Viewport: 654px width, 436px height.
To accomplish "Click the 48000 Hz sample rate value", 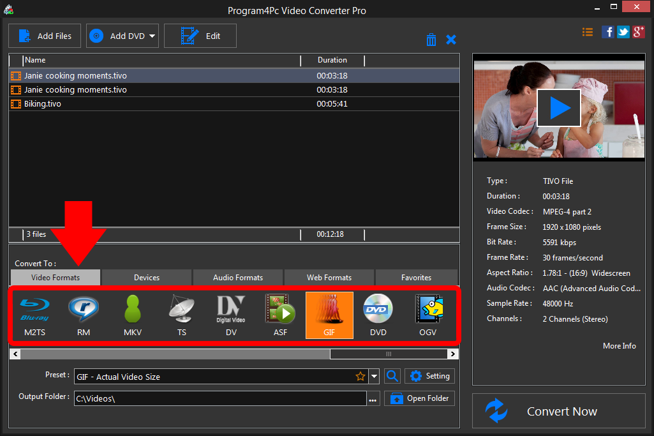I will [x=558, y=304].
